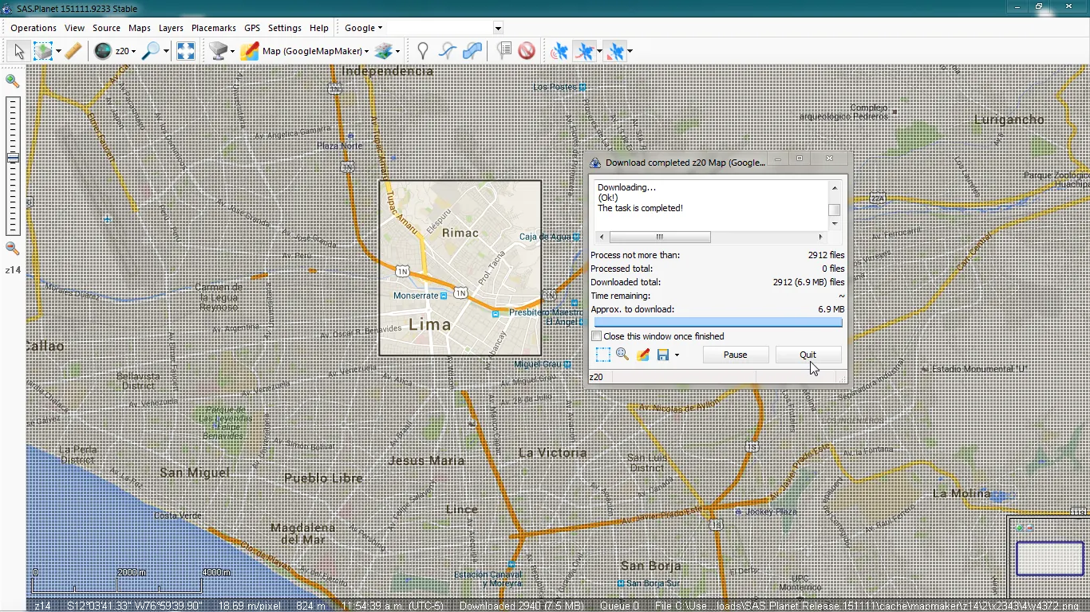Add a new path tool
The height and width of the screenshot is (612, 1090).
click(448, 51)
